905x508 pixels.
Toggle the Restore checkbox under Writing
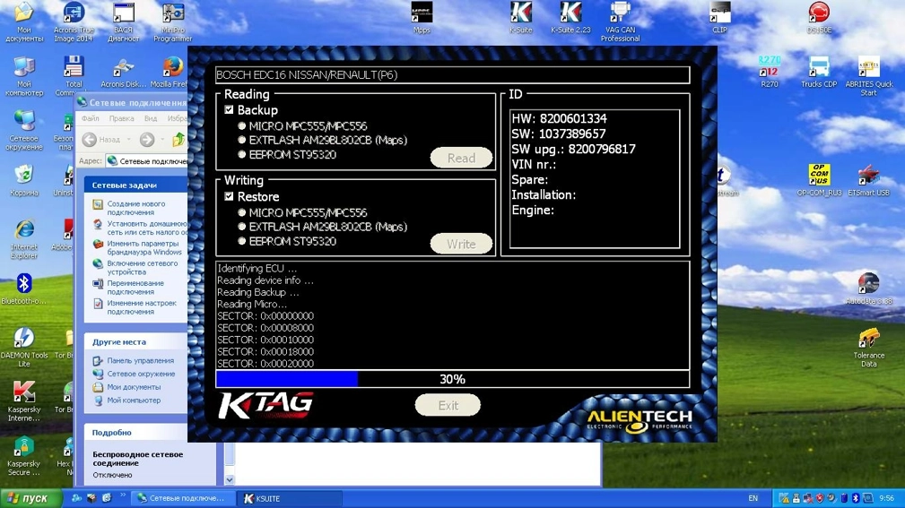point(229,196)
